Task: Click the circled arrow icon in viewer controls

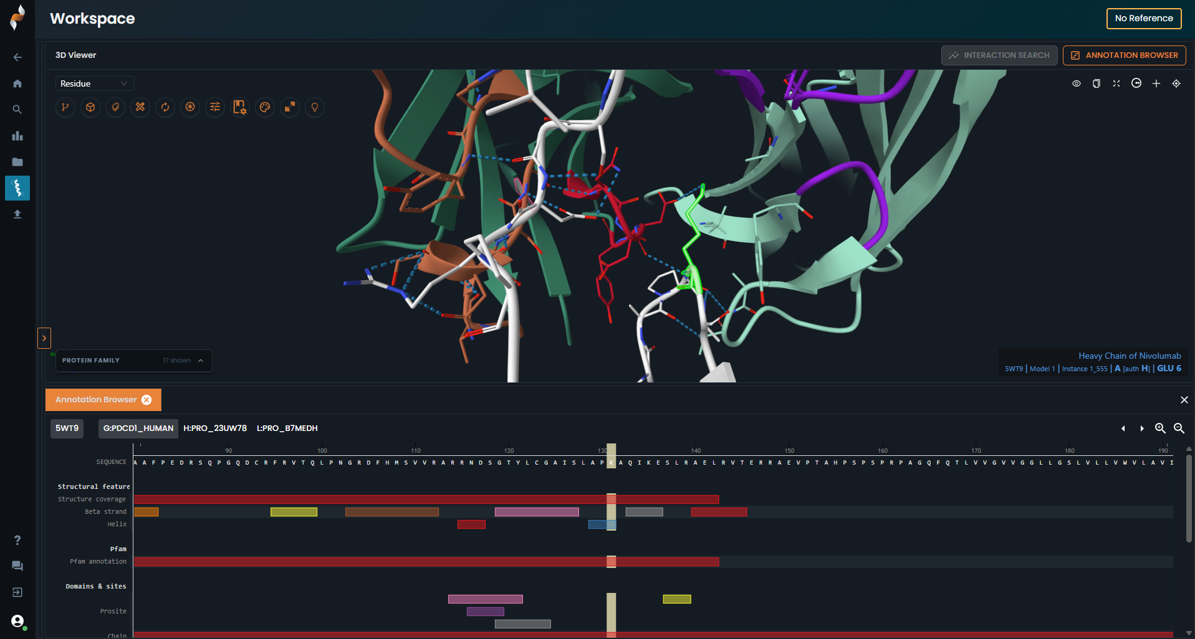Action: (1136, 83)
